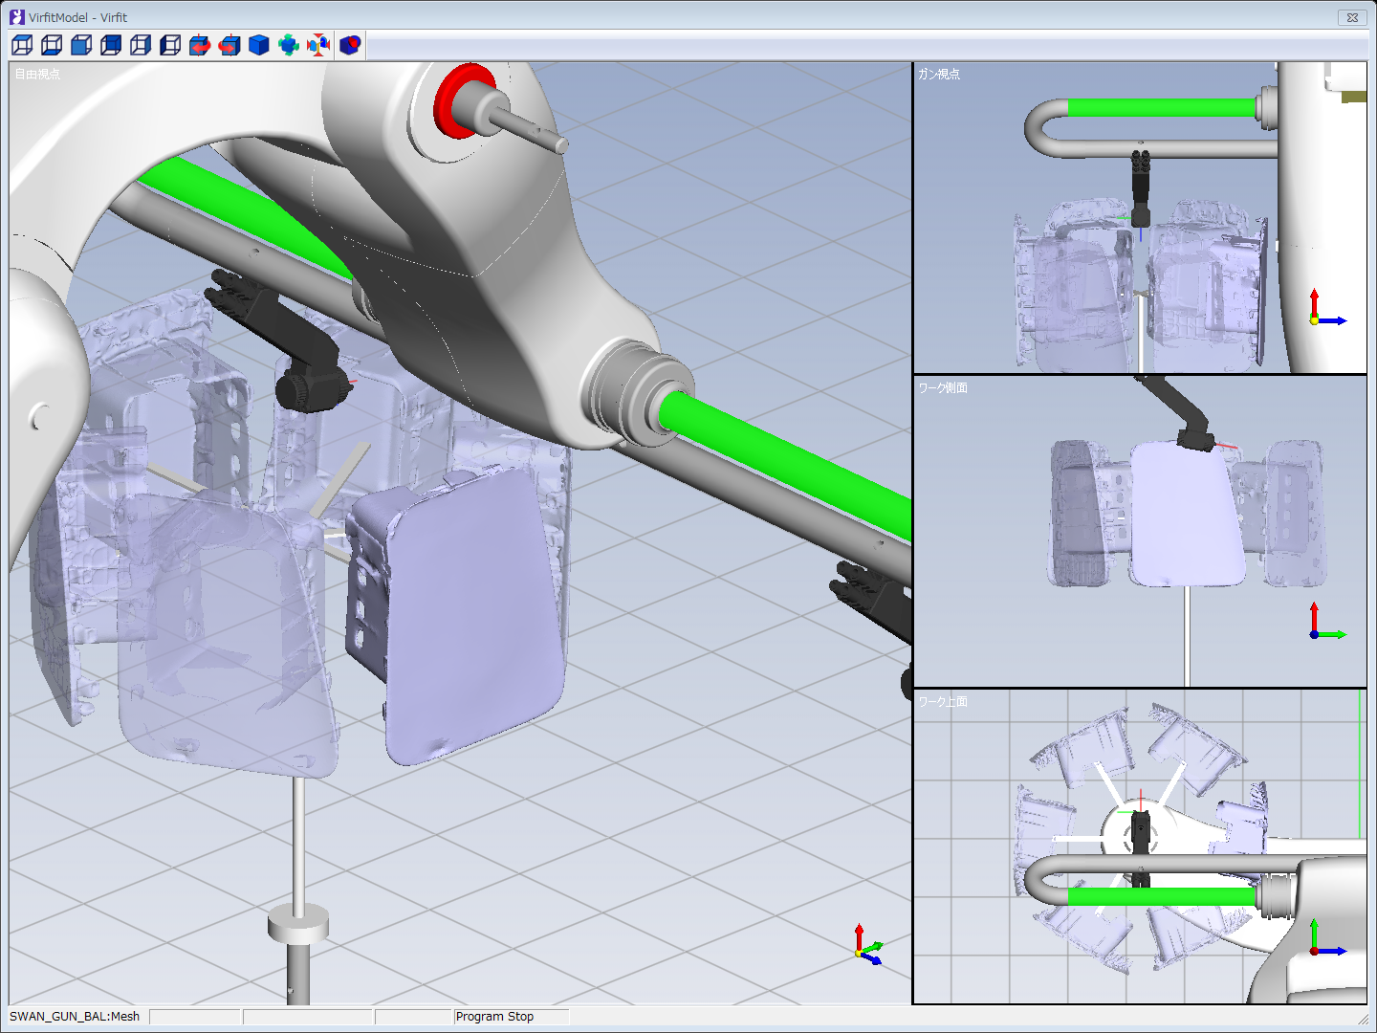Click SWAN_GUN_BAL:Mesh status bar text
The image size is (1377, 1033).
(x=75, y=1016)
